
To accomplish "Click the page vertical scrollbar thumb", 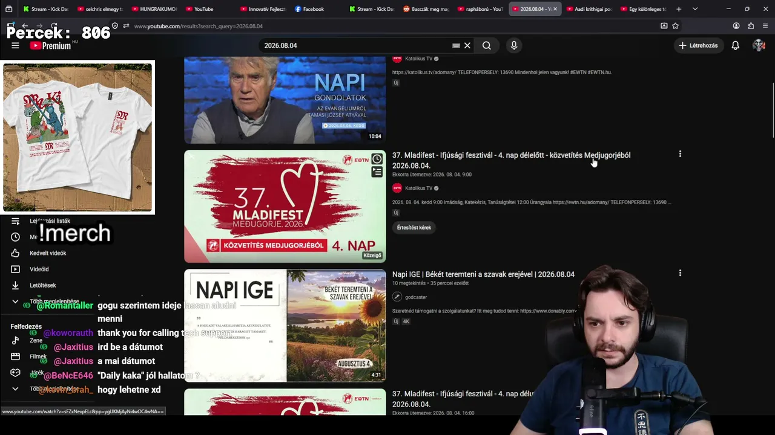I will (773, 110).
